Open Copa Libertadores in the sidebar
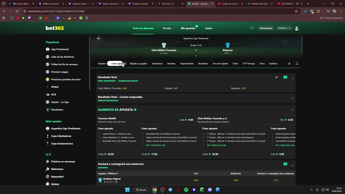345x194 pixels. pyautogui.click(x=61, y=136)
